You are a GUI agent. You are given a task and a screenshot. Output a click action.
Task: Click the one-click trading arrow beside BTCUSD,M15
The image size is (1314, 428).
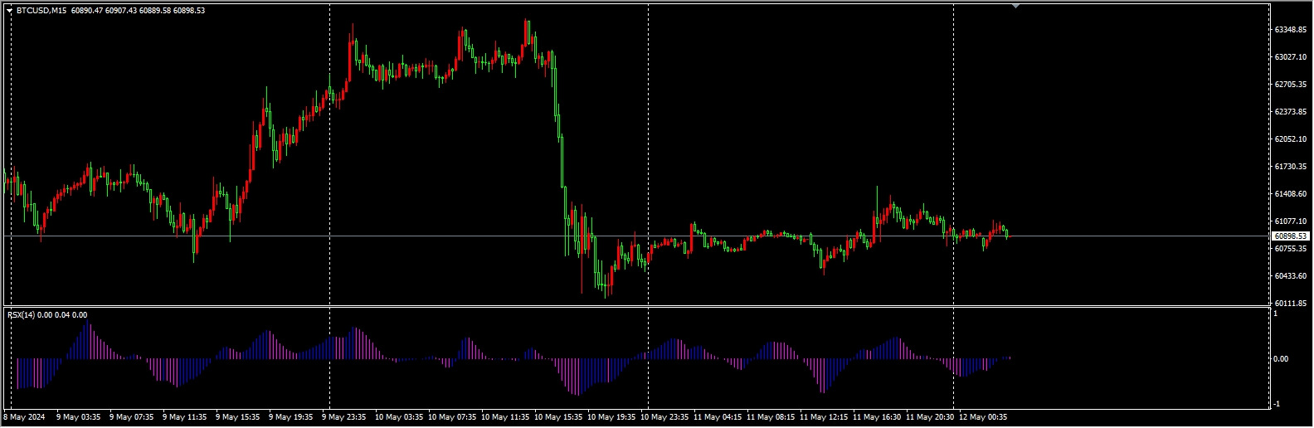(x=9, y=11)
